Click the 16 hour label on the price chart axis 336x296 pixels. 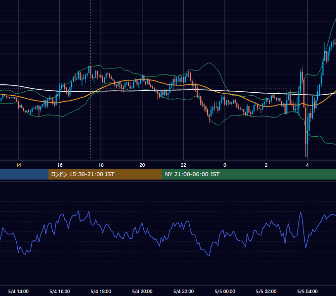(x=60, y=165)
